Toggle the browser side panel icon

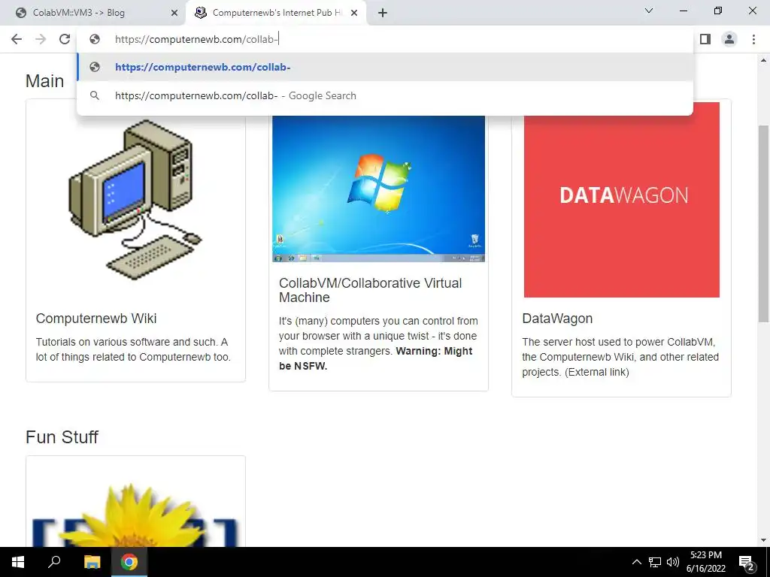[705, 39]
